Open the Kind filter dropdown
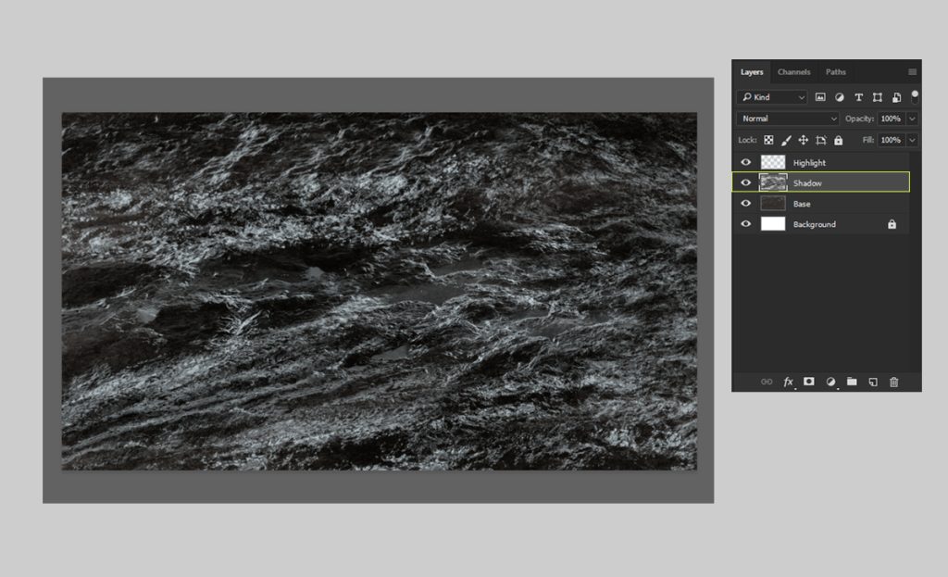Screen dimensions: 948x577 (x=802, y=97)
